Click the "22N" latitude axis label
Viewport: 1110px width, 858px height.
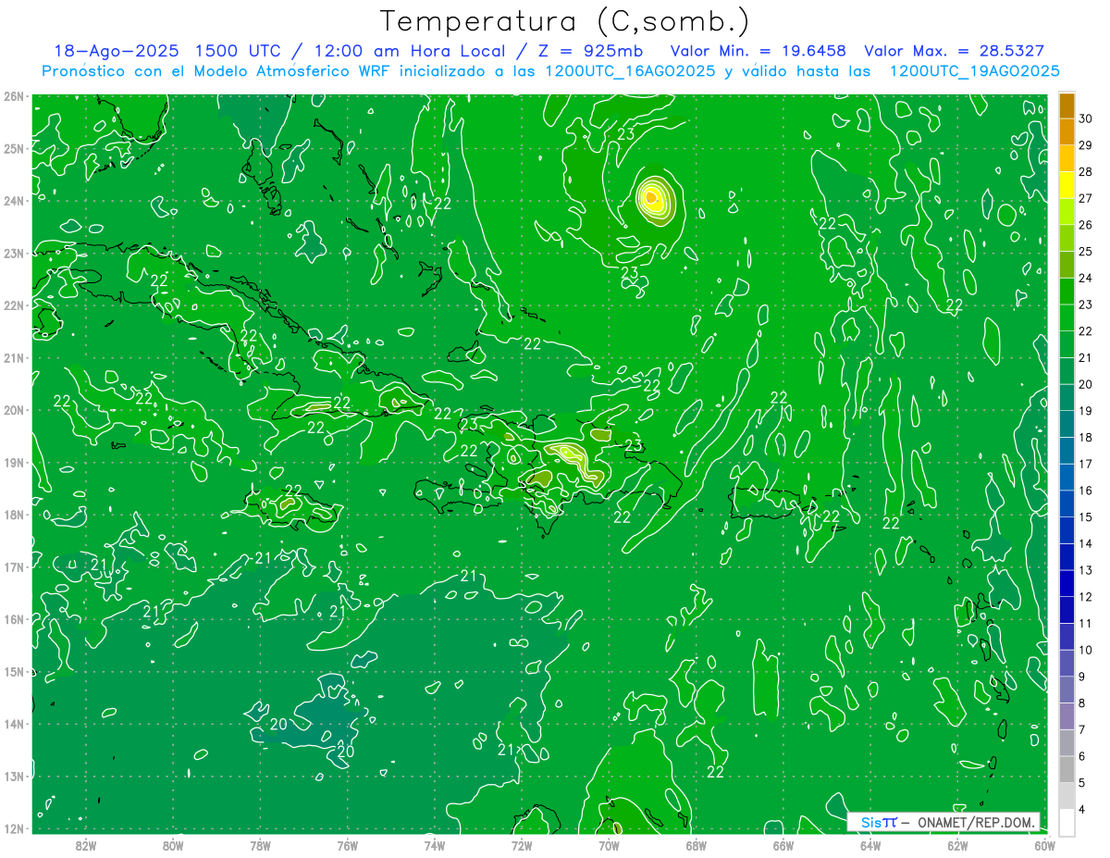tap(13, 305)
